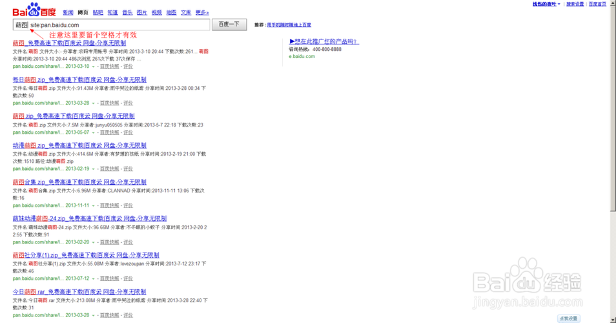Click the vertical scrollbar thumb
Screen dimensions: 616x323
613,109
